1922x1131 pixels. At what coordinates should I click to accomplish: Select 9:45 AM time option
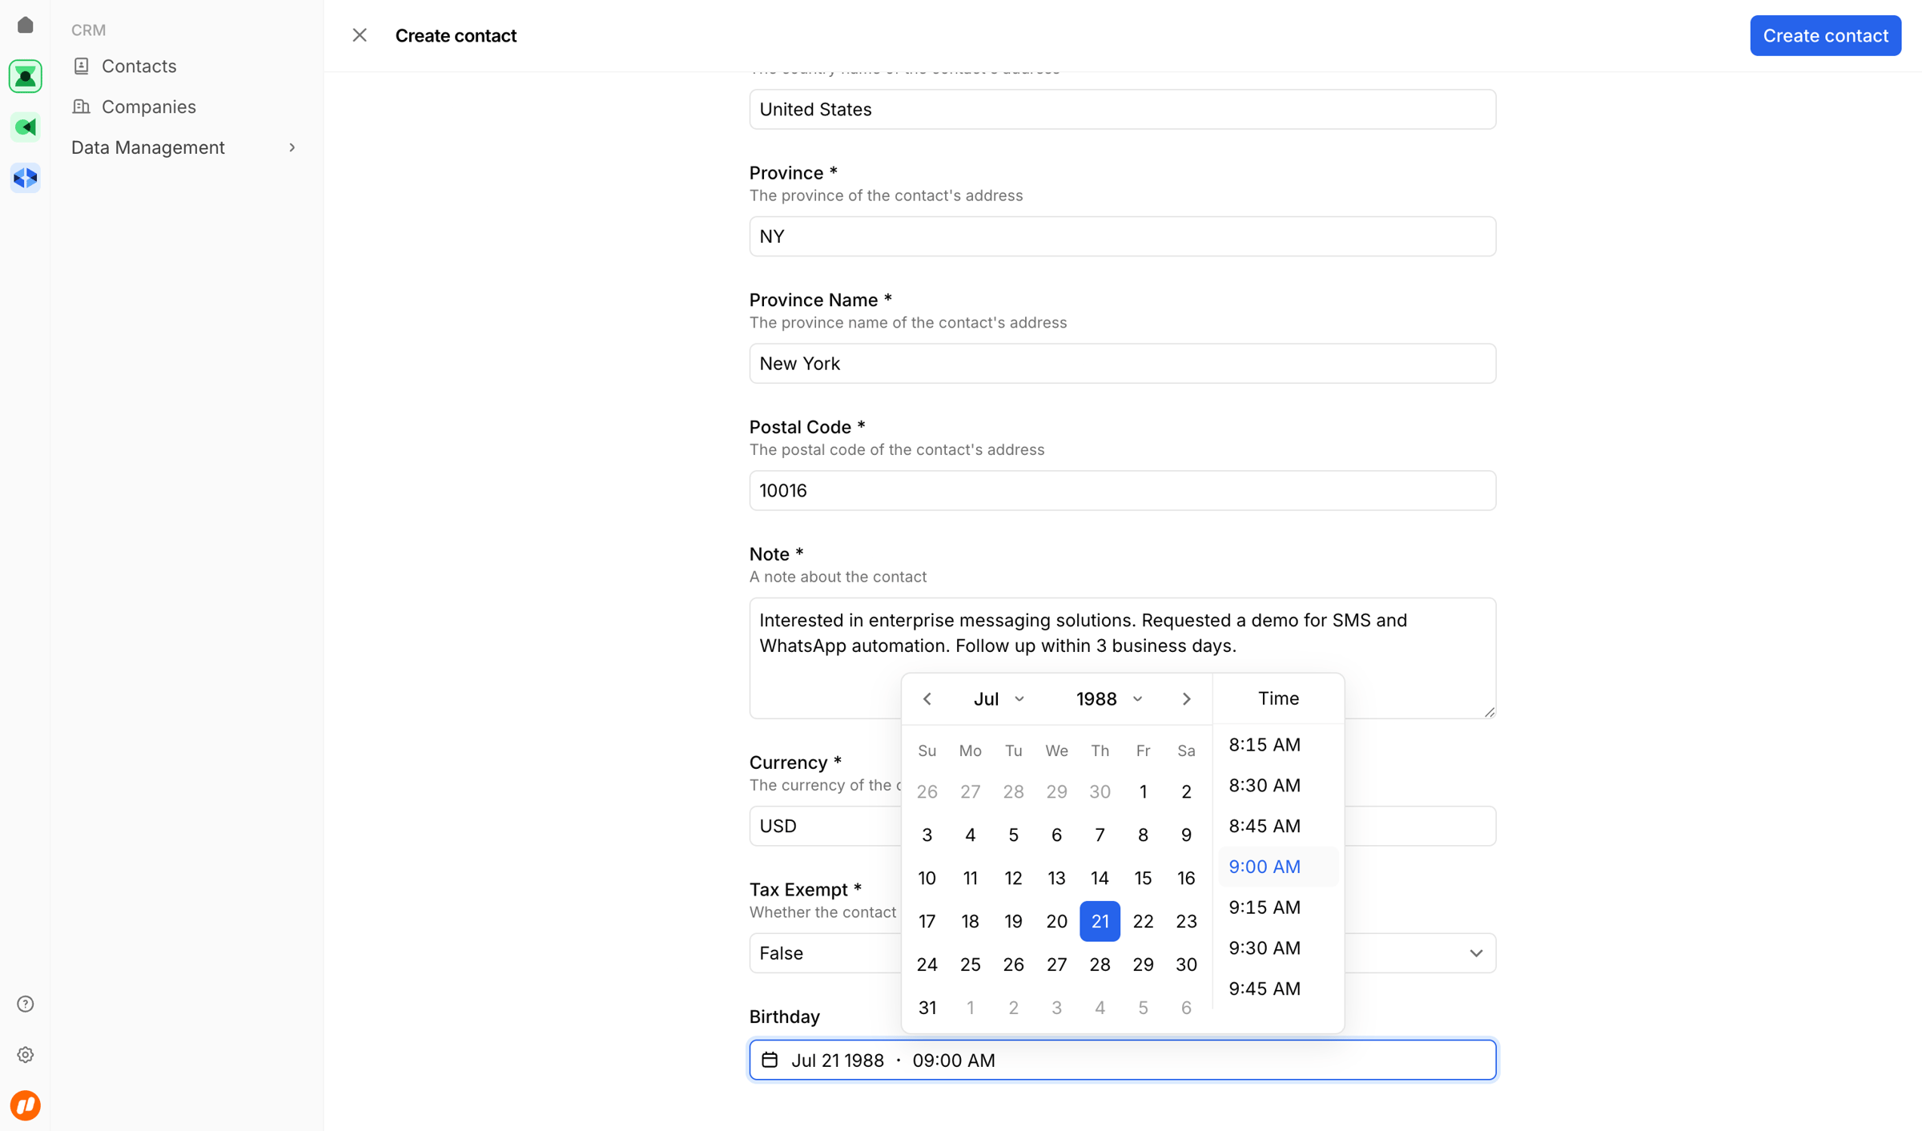[1278, 988]
